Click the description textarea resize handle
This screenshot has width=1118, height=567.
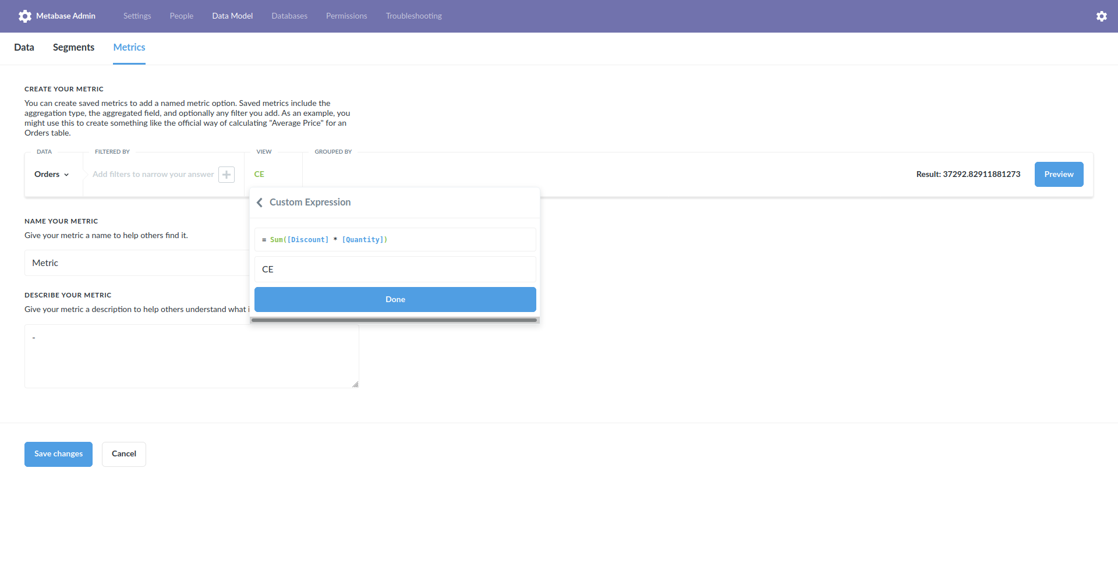tap(355, 384)
